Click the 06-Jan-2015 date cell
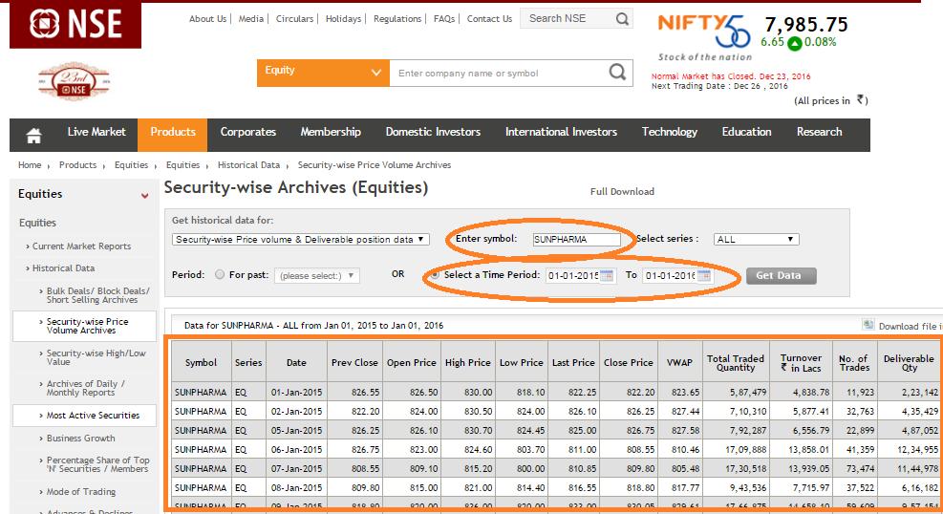 (296, 449)
